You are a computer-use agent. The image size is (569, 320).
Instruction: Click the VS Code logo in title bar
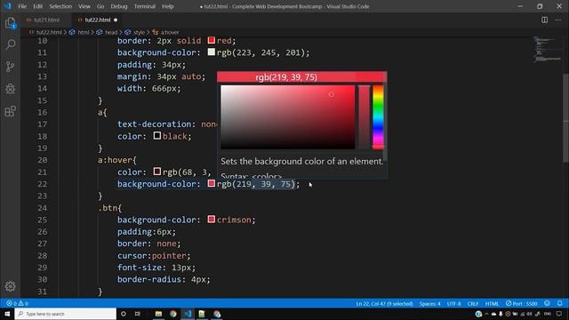pos(7,6)
